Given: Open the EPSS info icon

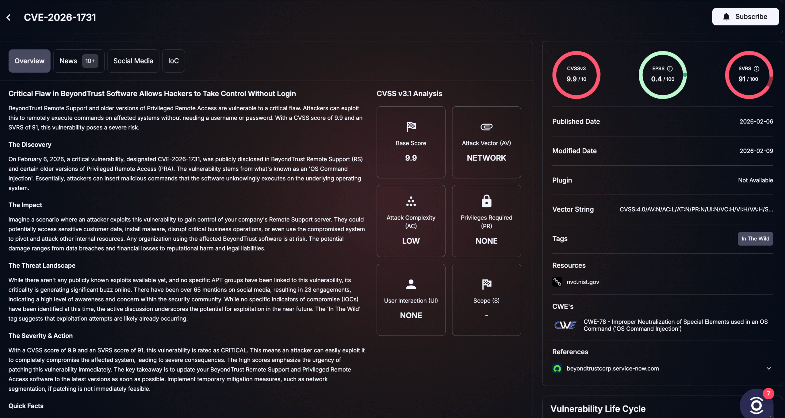Looking at the screenshot, I should 670,69.
